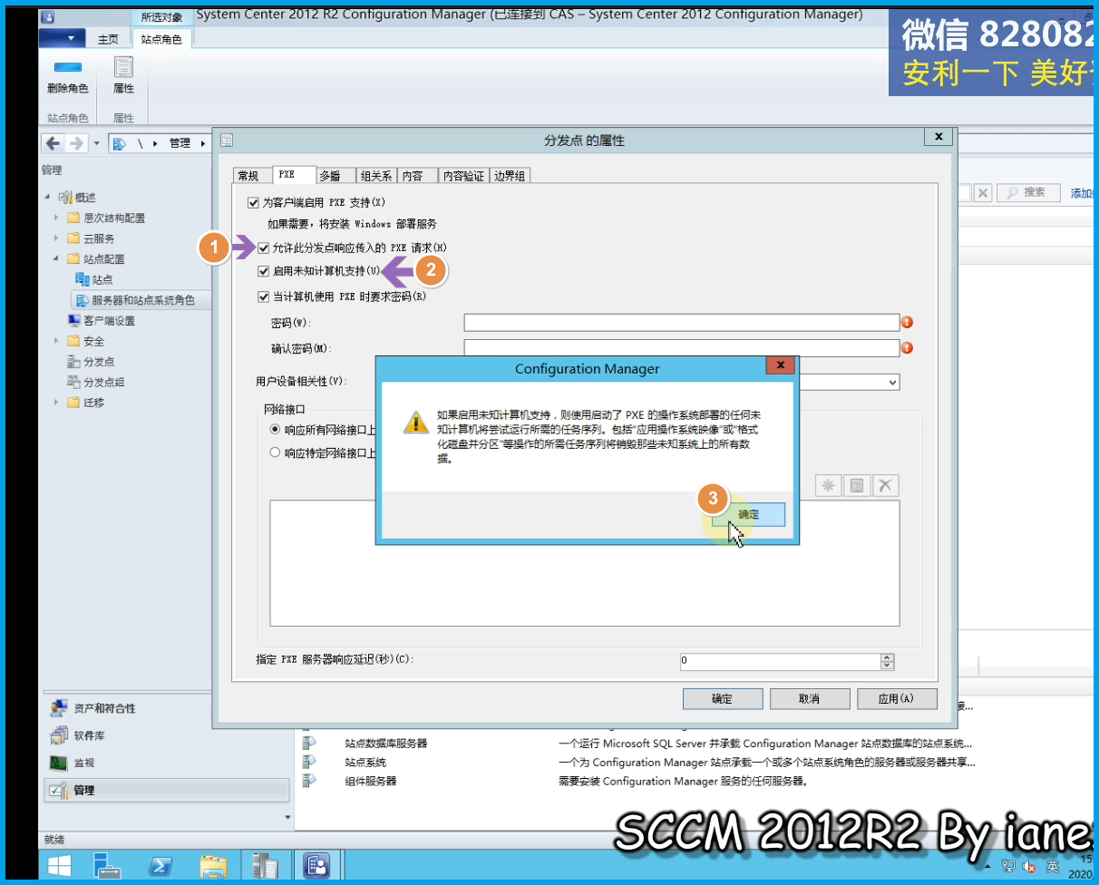Toggle 为客户端启用 PXE 支持 checkbox
1099x885 pixels.
[x=253, y=202]
